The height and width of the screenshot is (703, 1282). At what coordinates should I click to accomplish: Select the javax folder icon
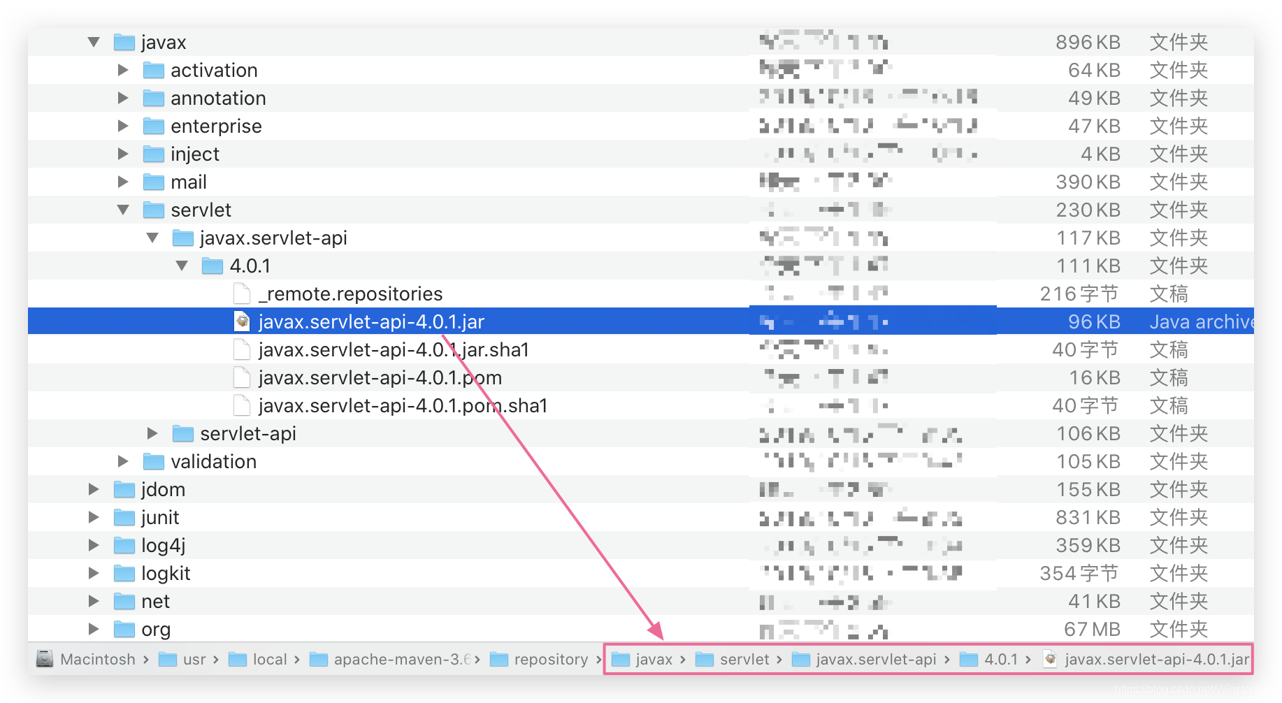[124, 42]
